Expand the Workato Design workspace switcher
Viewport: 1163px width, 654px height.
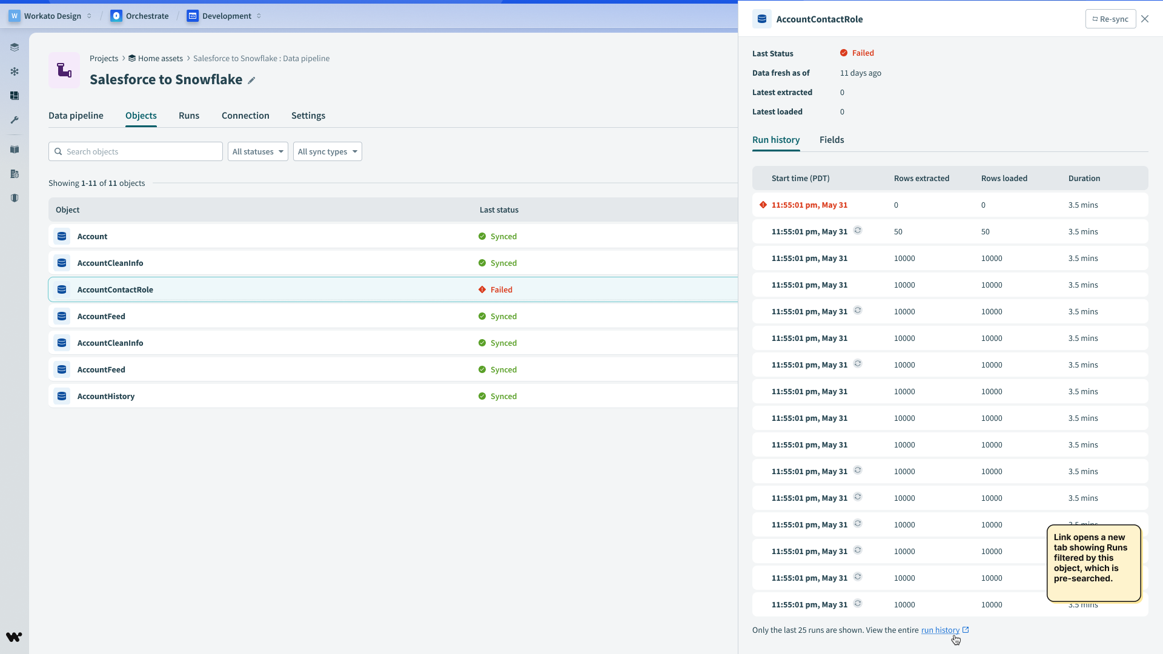coord(89,16)
